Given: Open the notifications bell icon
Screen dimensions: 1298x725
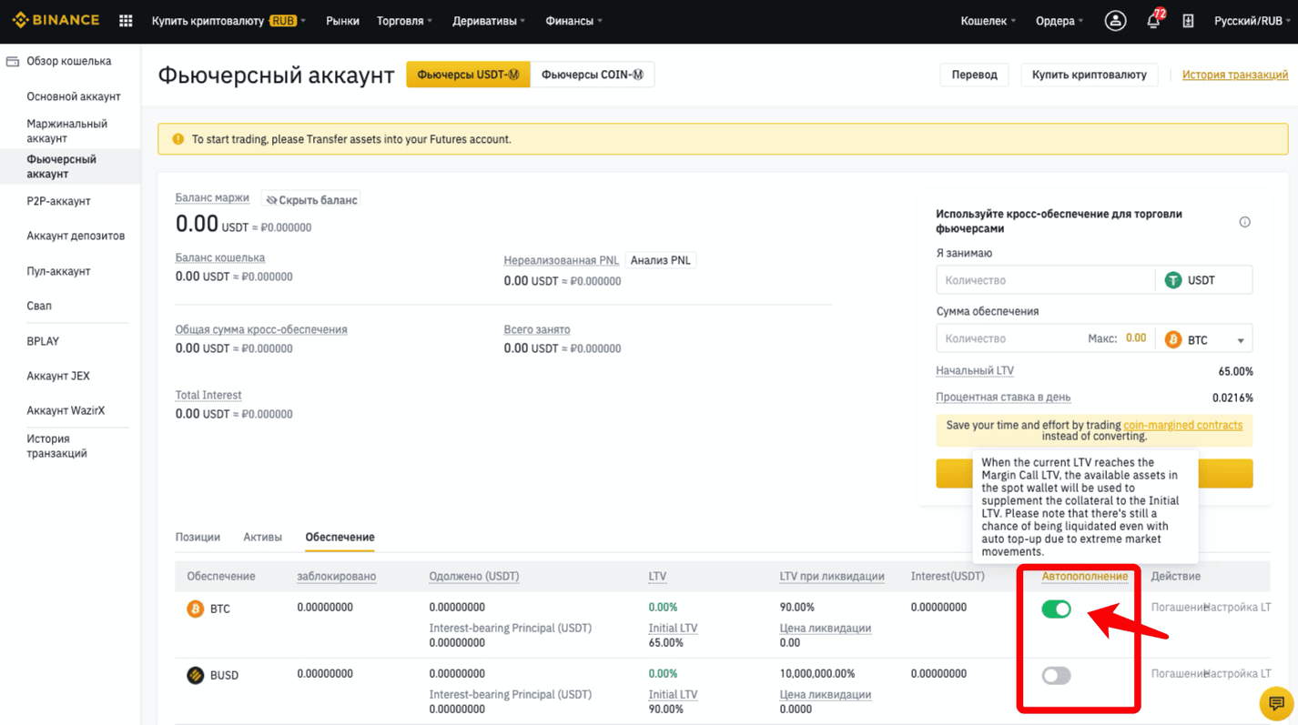Looking at the screenshot, I should coord(1153,21).
